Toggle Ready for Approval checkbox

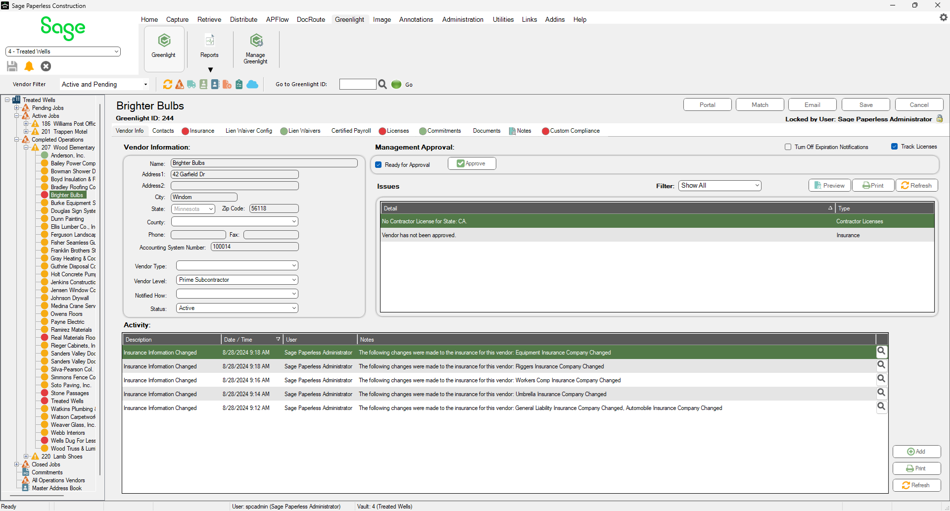pyautogui.click(x=379, y=165)
